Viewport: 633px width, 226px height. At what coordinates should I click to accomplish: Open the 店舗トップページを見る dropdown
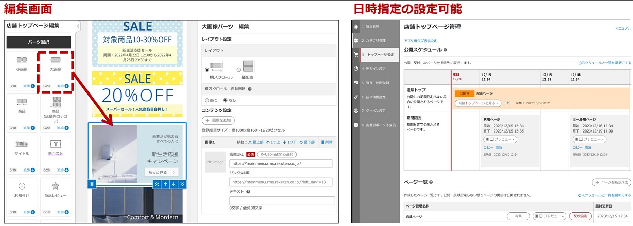point(478,103)
